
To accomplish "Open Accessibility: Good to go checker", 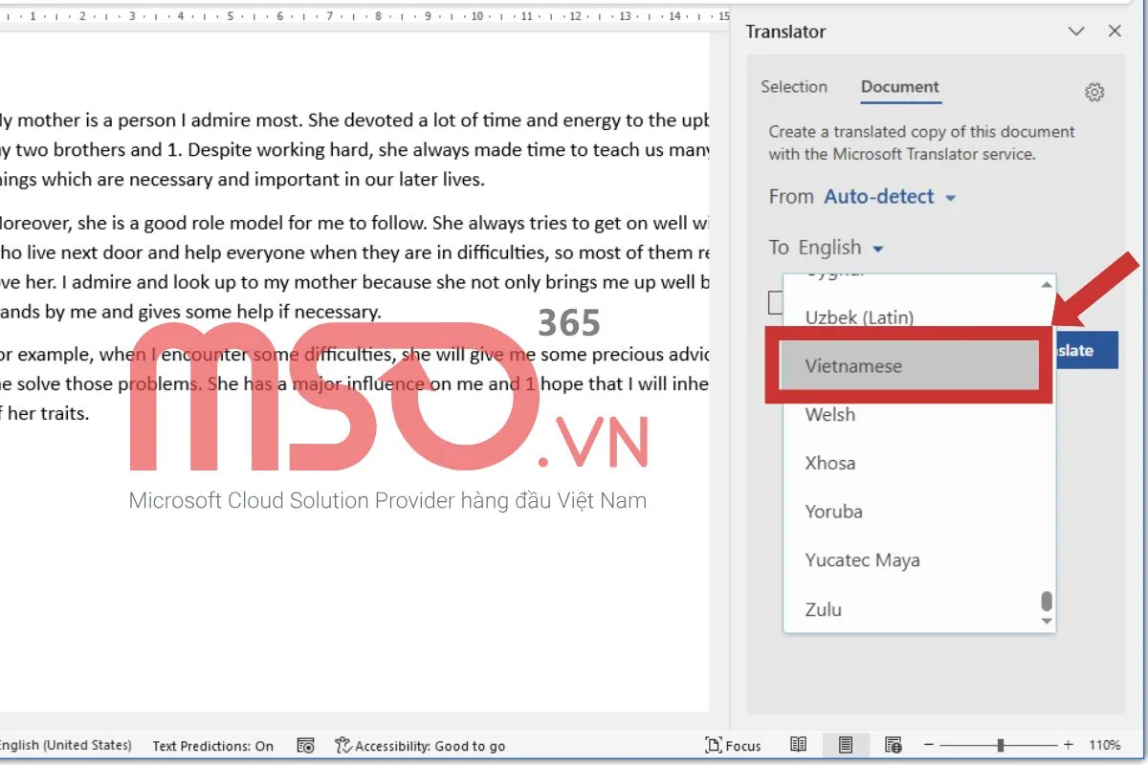I will coord(420,746).
